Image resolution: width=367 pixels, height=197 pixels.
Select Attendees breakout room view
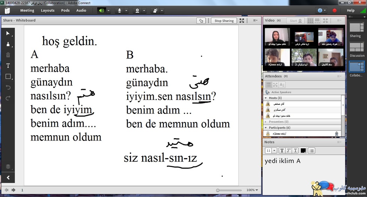tap(275, 85)
